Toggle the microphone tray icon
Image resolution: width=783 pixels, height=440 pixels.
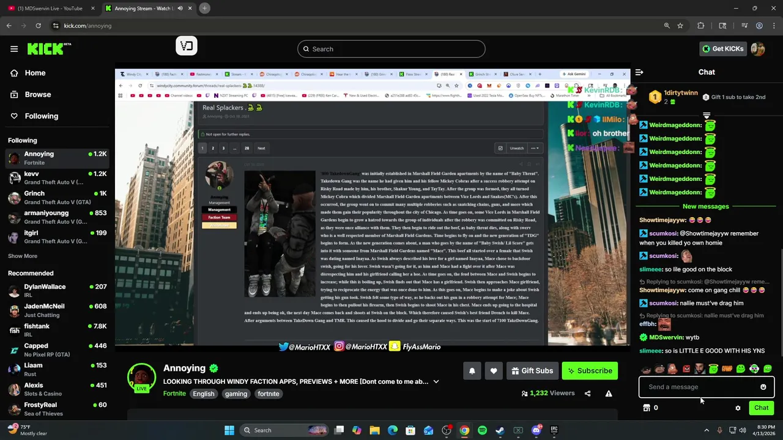tap(719, 430)
